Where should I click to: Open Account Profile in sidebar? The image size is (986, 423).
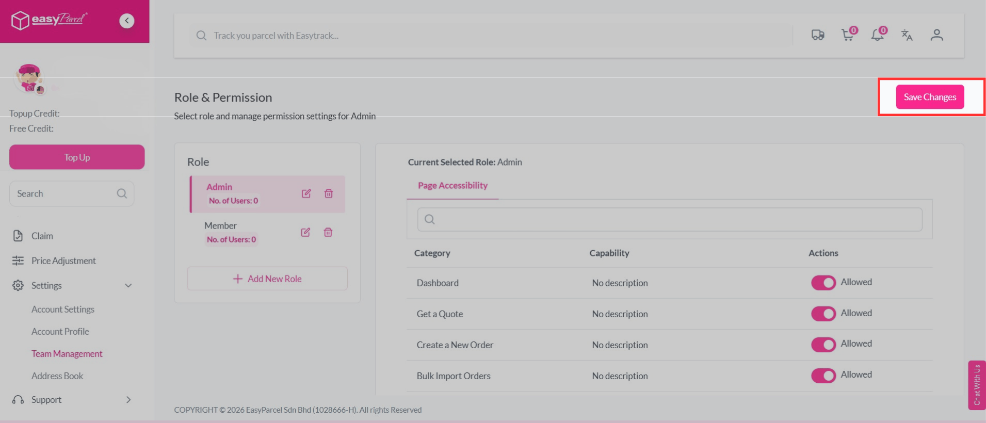click(60, 332)
